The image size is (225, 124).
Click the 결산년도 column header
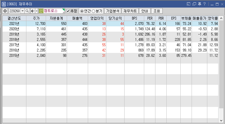(x=14, y=18)
